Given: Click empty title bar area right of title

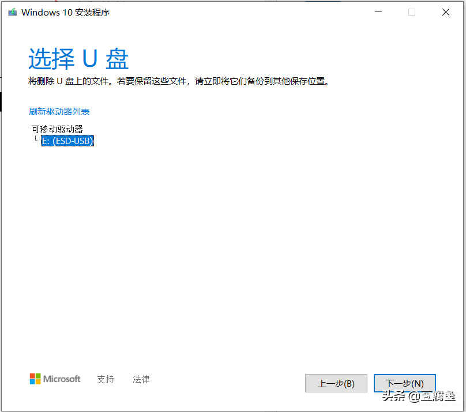Looking at the screenshot, I should [x=231, y=12].
